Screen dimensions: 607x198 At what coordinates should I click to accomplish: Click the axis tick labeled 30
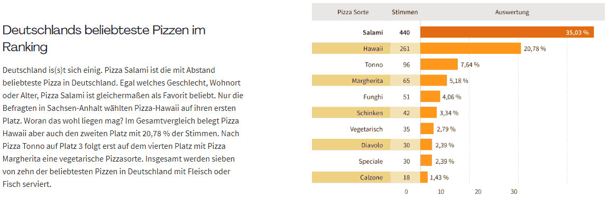(x=514, y=192)
